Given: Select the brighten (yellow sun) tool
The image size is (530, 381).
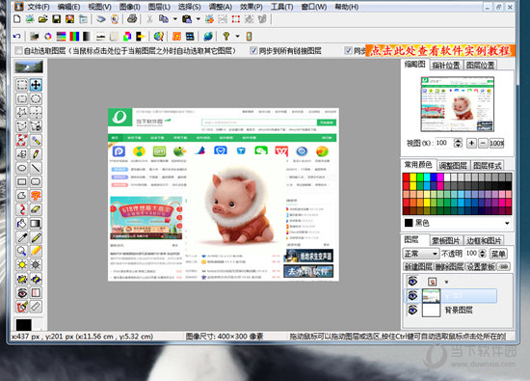Looking at the screenshot, I should click(x=22, y=264).
